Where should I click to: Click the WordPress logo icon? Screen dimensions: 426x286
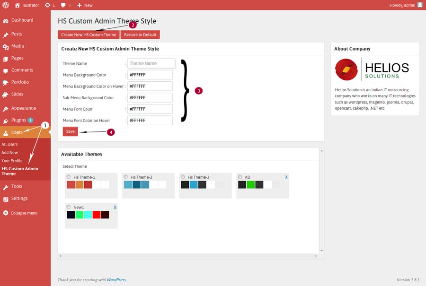tap(5, 5)
